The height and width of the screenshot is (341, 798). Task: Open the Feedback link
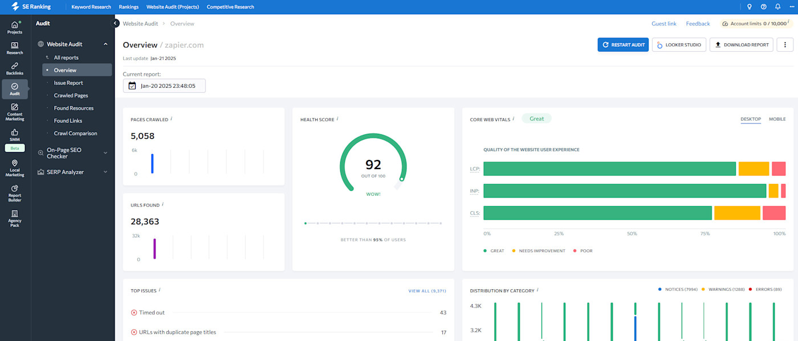coord(698,23)
